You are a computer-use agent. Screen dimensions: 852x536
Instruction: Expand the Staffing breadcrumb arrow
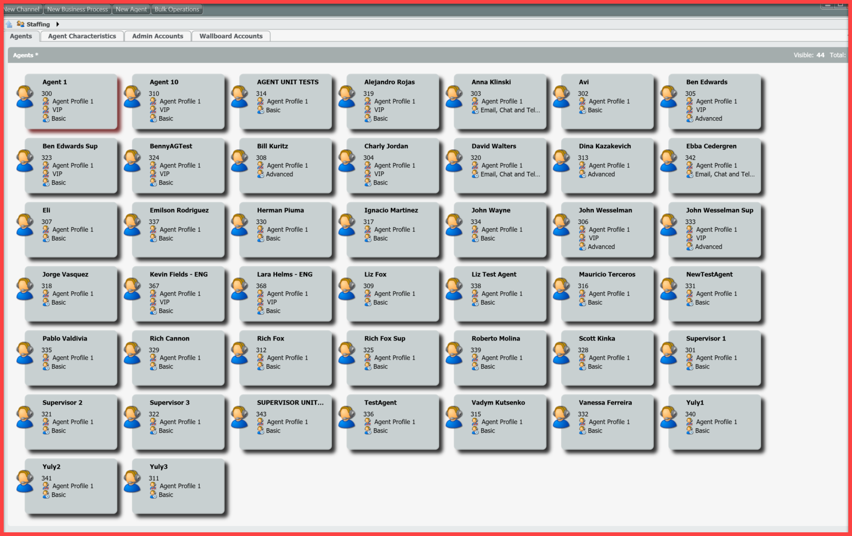(57, 24)
